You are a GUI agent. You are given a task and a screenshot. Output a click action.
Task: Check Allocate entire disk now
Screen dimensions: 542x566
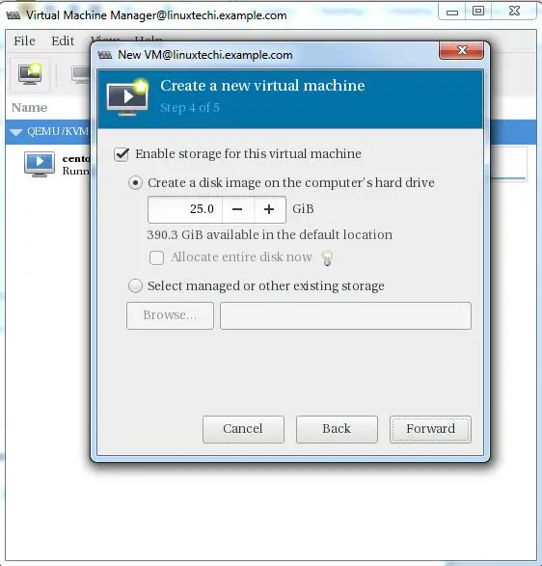[x=156, y=257]
